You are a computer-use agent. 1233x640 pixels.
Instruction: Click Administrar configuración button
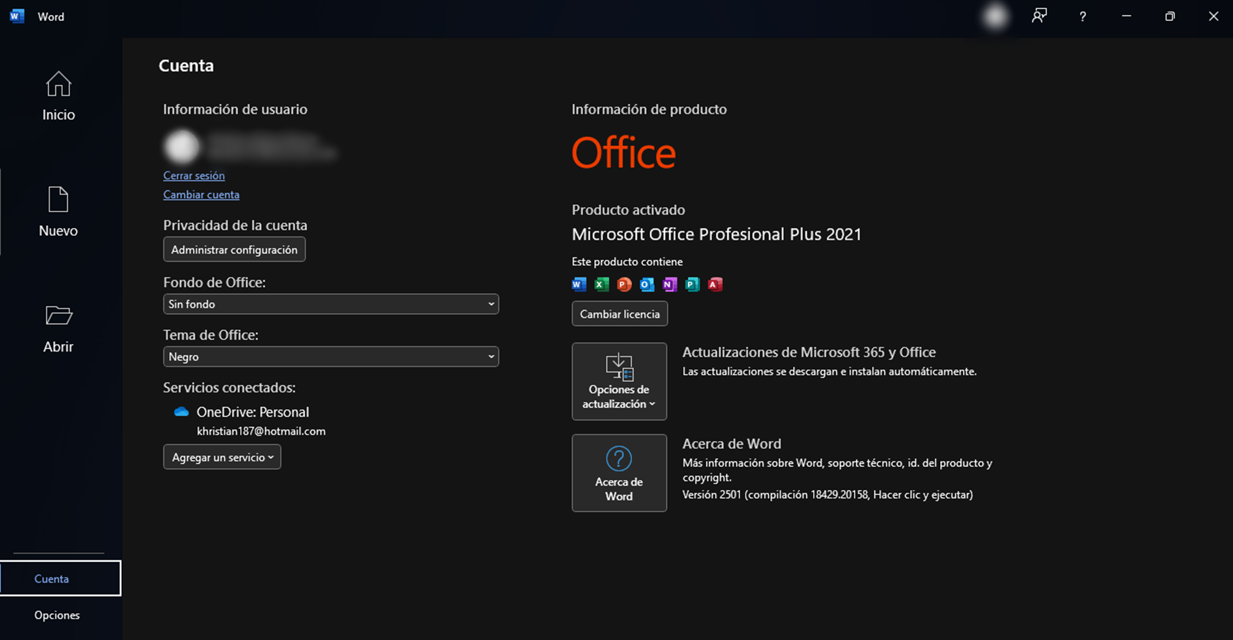pyautogui.click(x=234, y=249)
